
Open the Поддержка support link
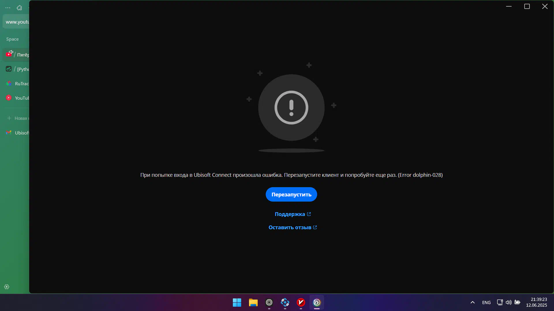coord(293,214)
